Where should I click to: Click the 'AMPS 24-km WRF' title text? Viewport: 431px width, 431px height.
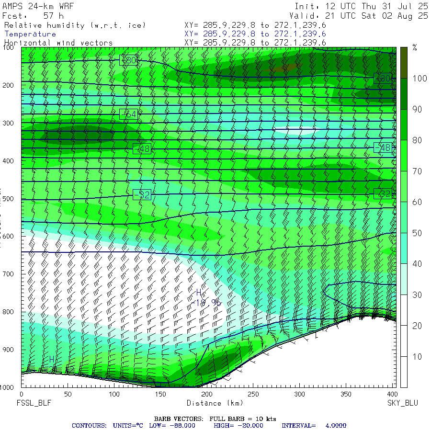pyautogui.click(x=38, y=6)
